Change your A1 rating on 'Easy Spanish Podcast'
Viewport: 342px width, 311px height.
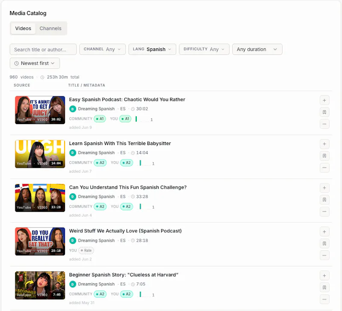pos(125,119)
